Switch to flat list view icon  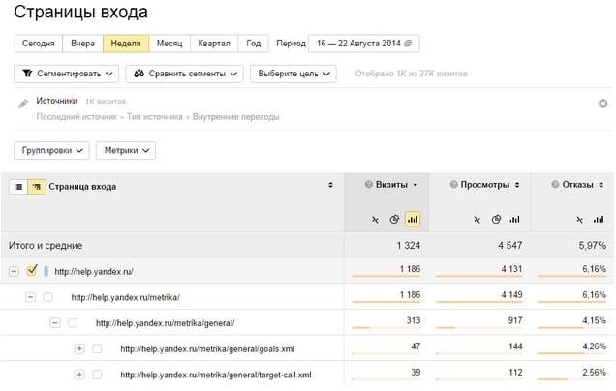coord(18,187)
